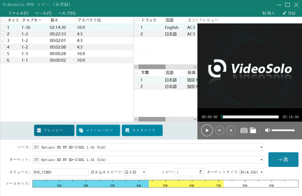This screenshot has width=302, height=196.
Task: Open the ツール(T) menu
Action: (x=43, y=13)
